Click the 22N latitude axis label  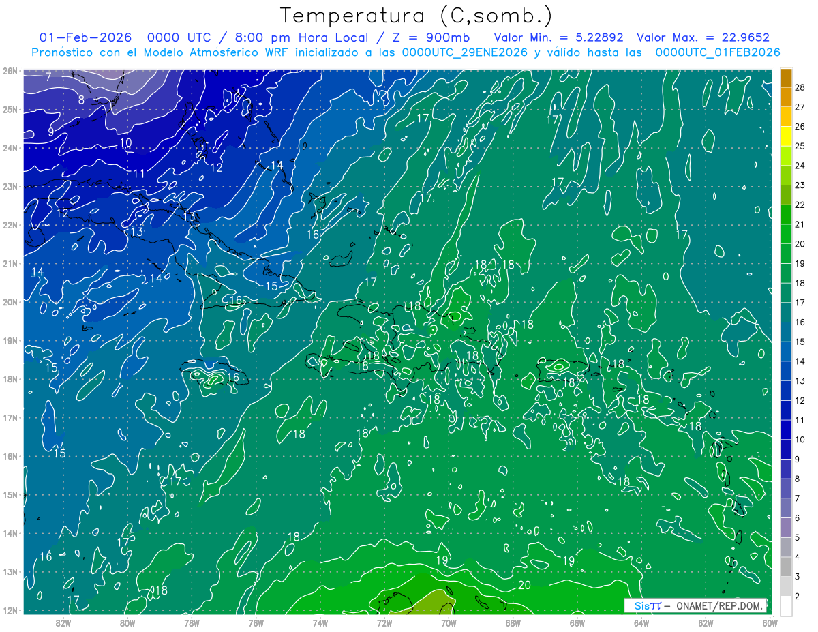point(10,225)
